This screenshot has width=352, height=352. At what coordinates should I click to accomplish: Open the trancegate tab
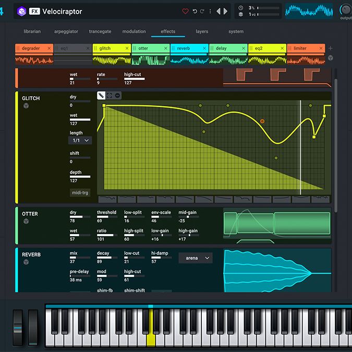pyautogui.click(x=100, y=31)
